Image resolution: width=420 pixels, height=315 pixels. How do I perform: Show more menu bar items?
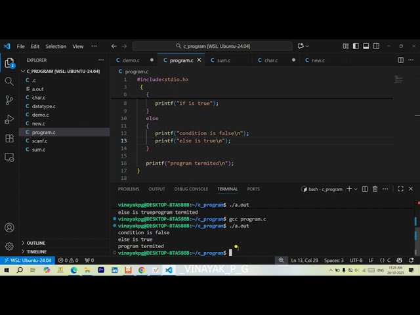point(94,46)
